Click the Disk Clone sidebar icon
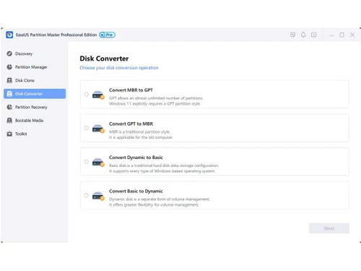Viewport: 361px width, 271px height. pyautogui.click(x=9, y=80)
